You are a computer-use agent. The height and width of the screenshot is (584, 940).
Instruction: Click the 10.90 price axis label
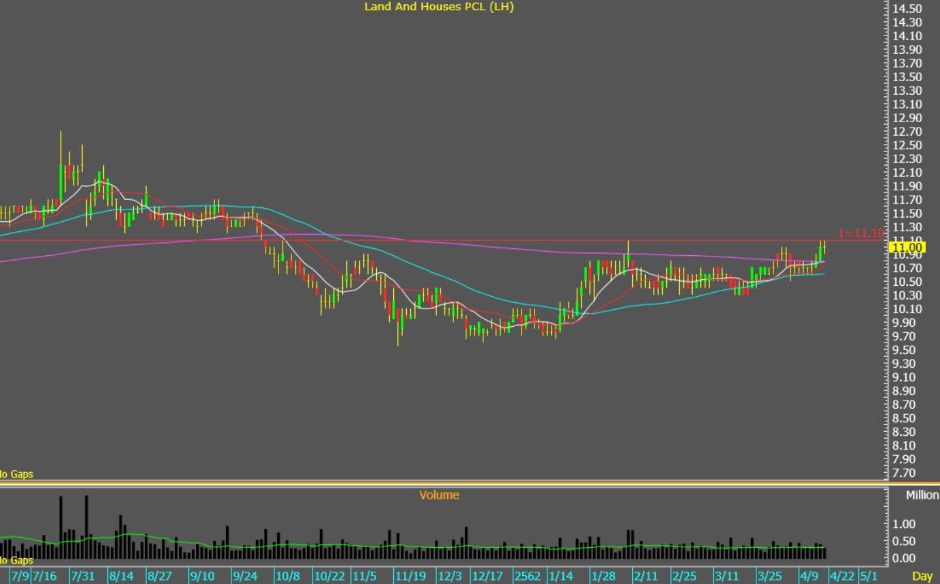point(908,254)
